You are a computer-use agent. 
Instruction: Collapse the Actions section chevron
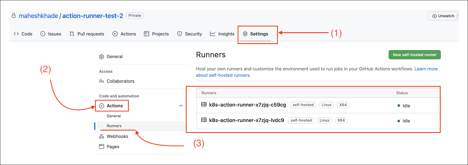point(181,106)
